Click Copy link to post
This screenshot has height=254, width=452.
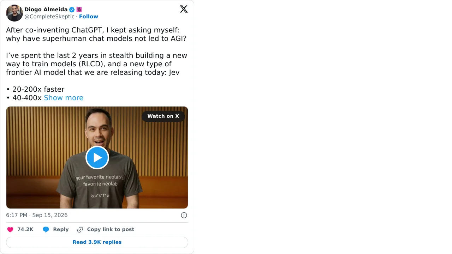tap(111, 229)
